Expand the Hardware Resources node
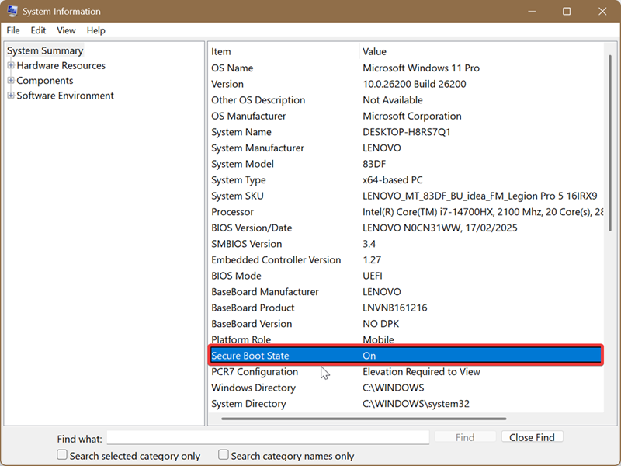Image resolution: width=621 pixels, height=466 pixels. (11, 65)
